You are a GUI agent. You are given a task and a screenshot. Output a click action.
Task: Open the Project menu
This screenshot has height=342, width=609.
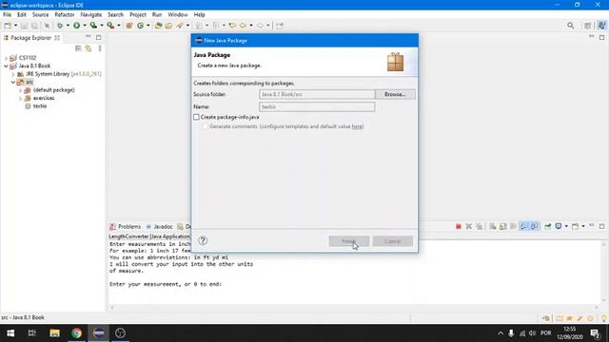(x=138, y=15)
